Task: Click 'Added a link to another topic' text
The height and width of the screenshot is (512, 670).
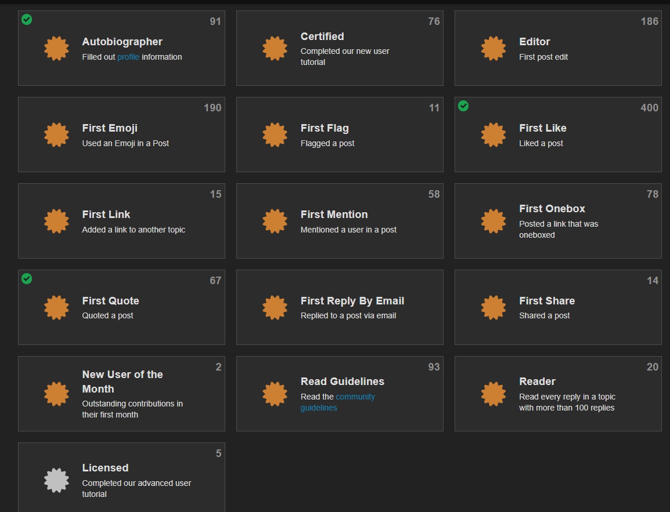Action: 134,230
